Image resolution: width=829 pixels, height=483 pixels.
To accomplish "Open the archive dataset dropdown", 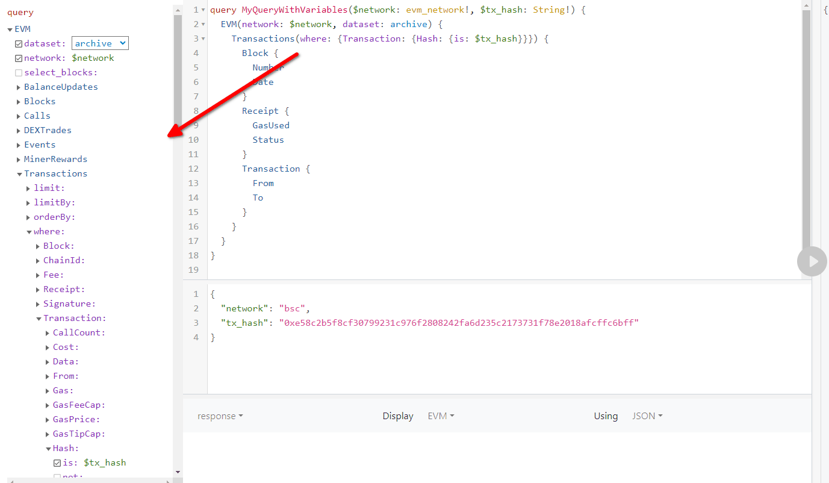I will [x=100, y=43].
